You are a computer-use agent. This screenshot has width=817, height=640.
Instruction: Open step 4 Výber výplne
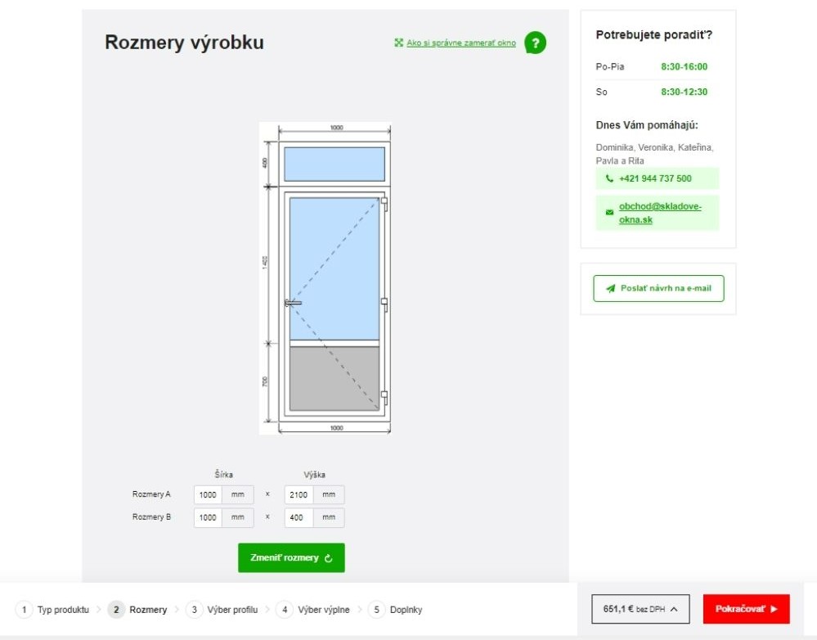tap(314, 610)
